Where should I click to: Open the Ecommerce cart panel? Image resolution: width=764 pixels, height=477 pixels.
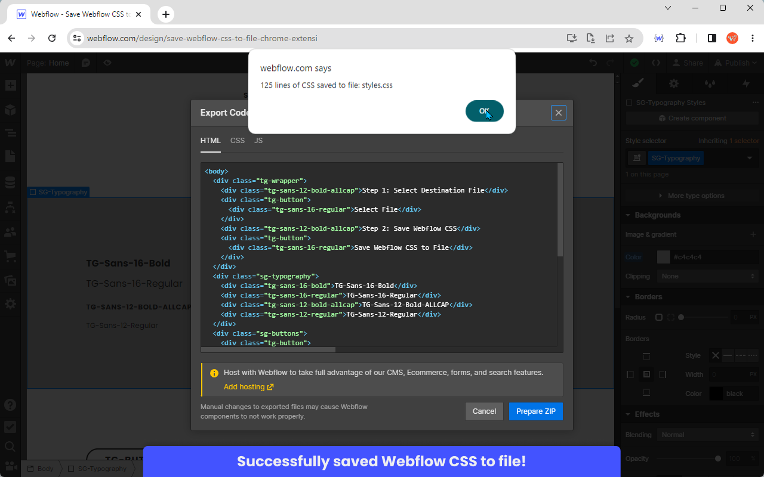tap(10, 256)
